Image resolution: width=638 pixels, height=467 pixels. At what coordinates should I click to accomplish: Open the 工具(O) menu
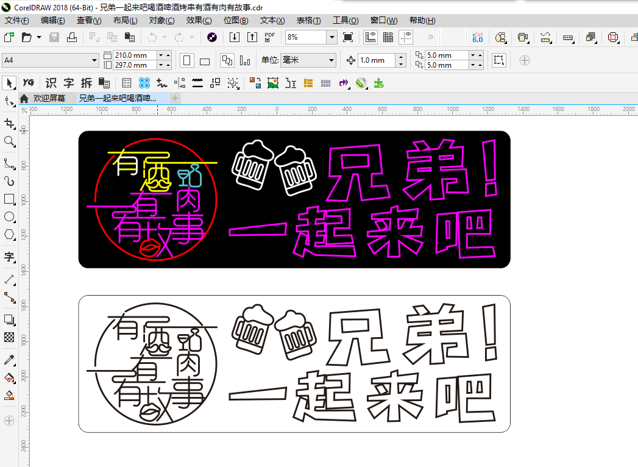point(346,20)
